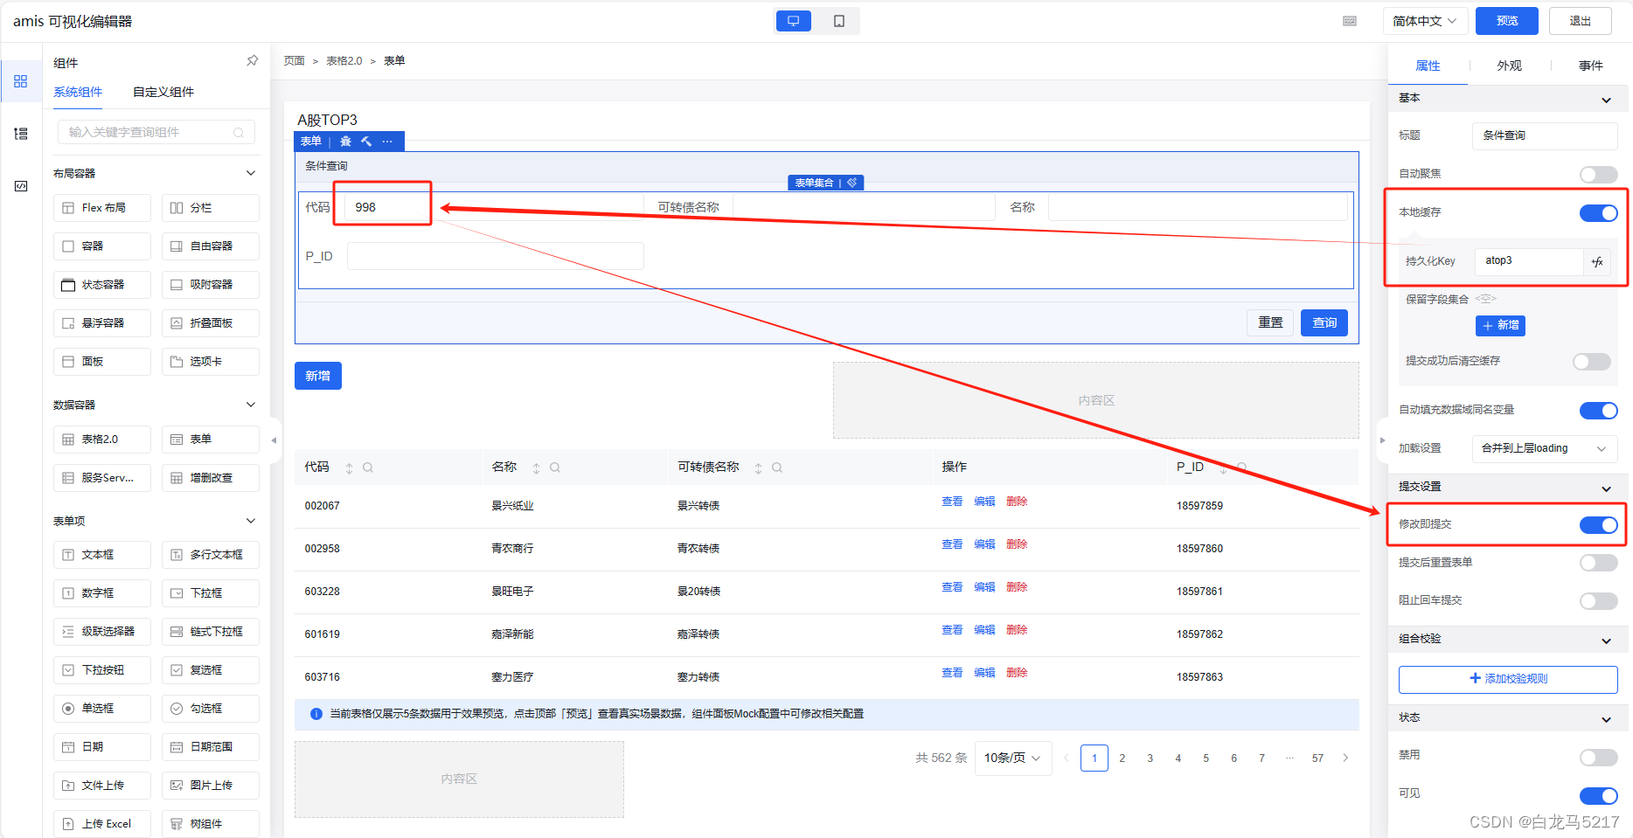
Task: Toggle the 自动聚焦 switch
Action: 1598,175
